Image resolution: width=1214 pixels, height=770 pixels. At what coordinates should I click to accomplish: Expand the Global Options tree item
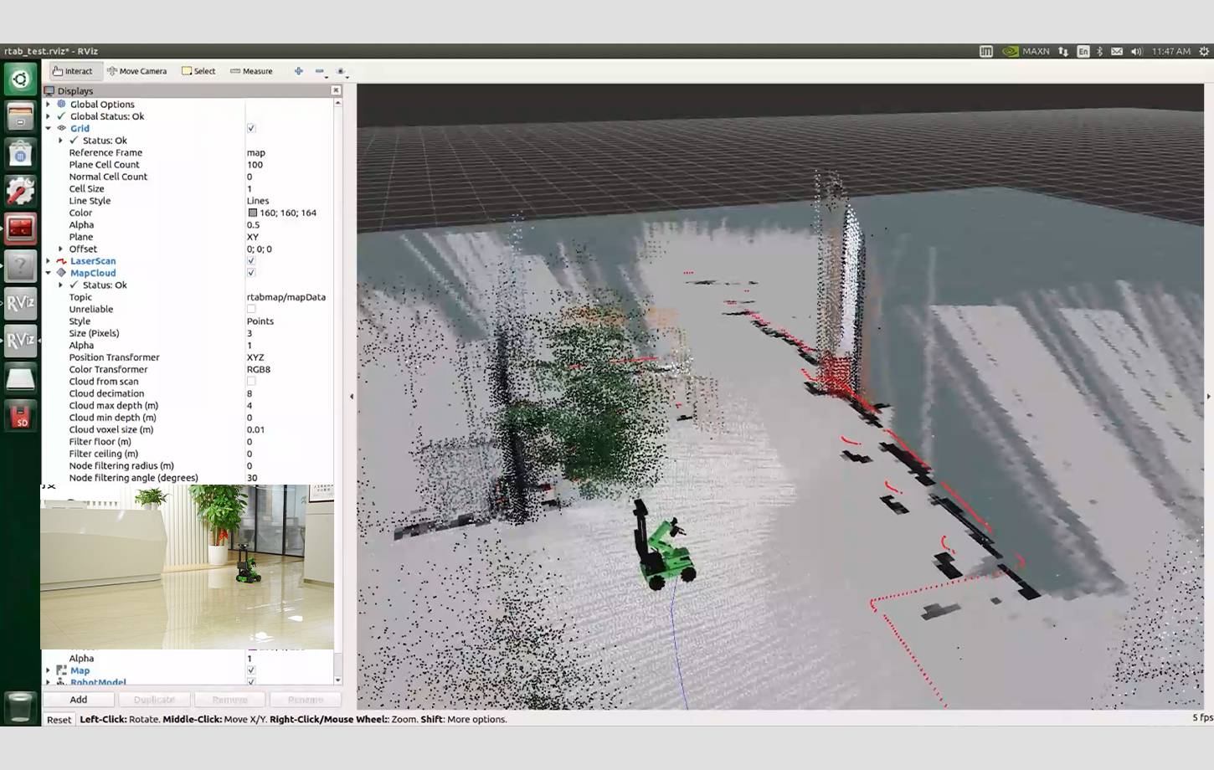click(x=49, y=105)
